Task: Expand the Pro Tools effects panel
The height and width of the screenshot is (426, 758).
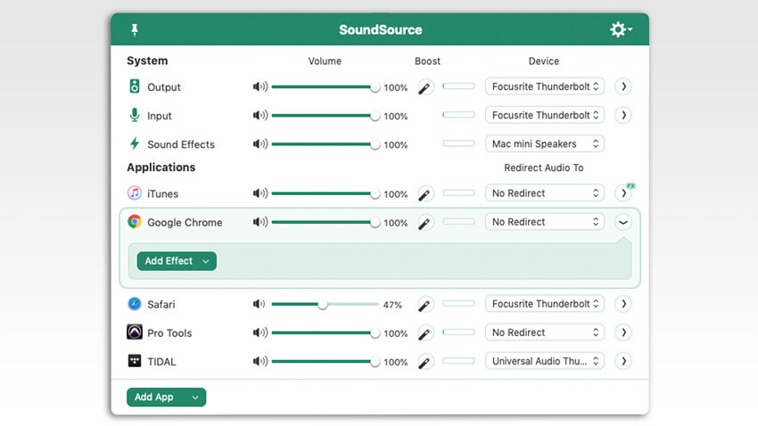Action: [x=623, y=332]
